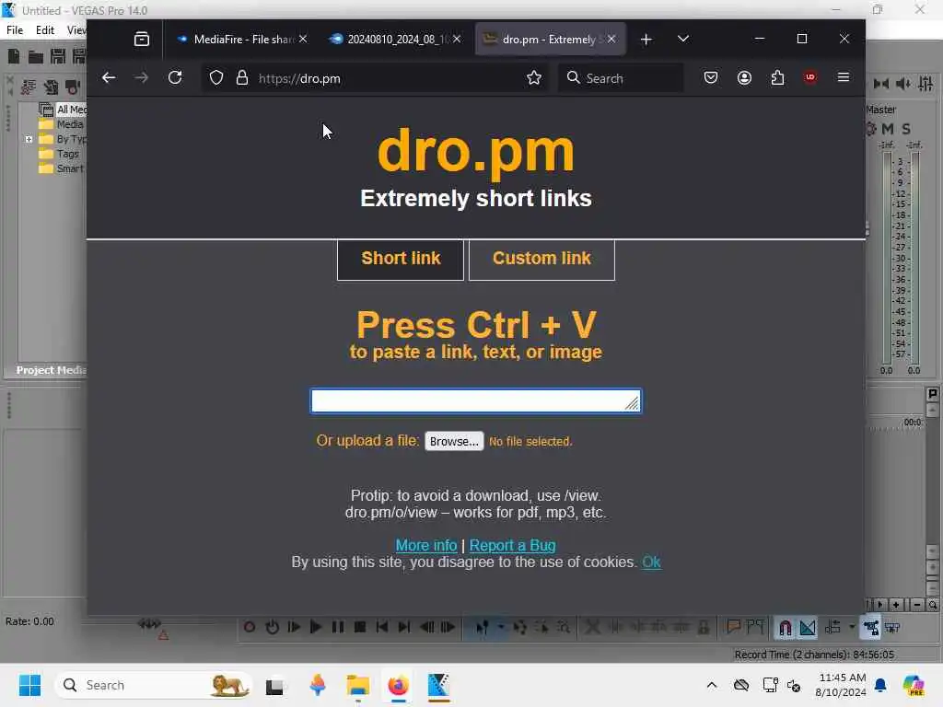This screenshot has width=943, height=707.
Task: Open the Report a Bug link
Action: (512, 545)
